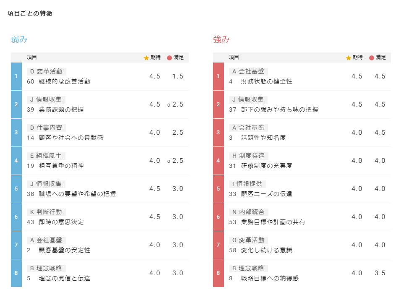The width and height of the screenshot is (401, 295).
Task: Click the star icon in 弱み table header
Action: click(x=146, y=58)
